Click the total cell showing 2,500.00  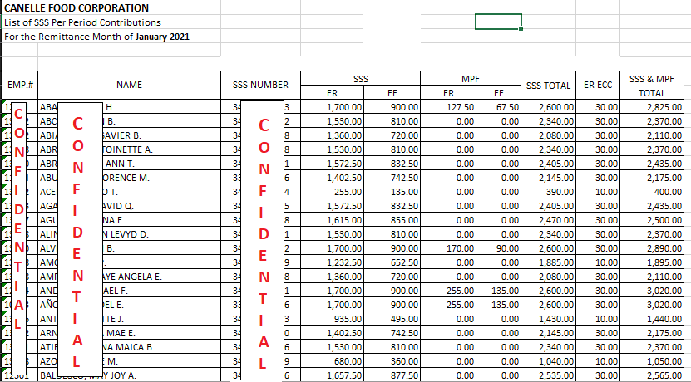(x=652, y=220)
